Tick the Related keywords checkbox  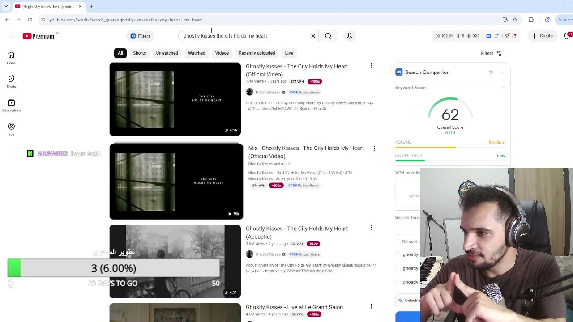pyautogui.click(x=398, y=242)
